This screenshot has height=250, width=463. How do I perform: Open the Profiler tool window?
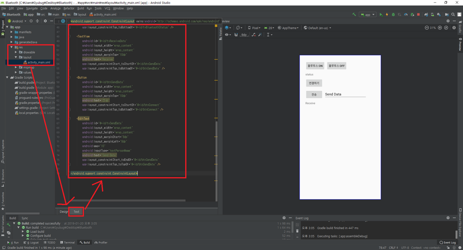101,242
